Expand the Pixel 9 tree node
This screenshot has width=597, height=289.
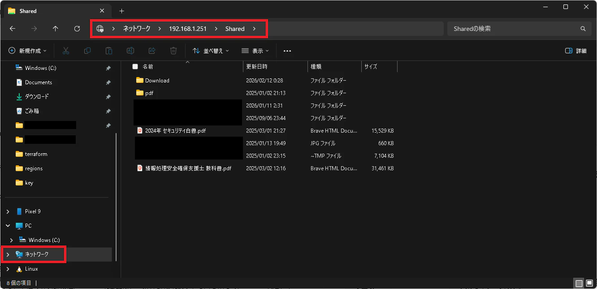8,211
